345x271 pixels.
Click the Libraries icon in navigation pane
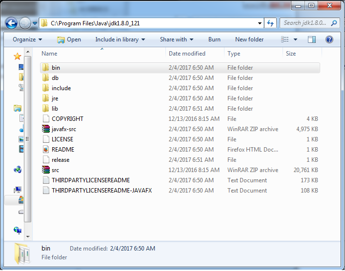(x=18, y=108)
